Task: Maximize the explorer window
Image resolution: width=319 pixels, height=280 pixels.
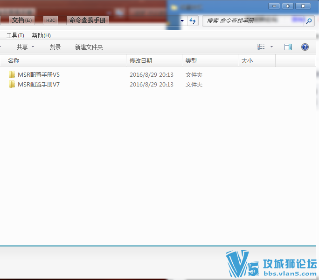Action: click(x=288, y=6)
